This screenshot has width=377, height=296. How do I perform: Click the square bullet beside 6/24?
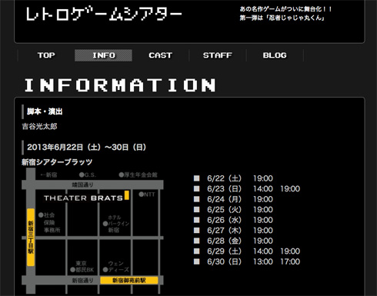pyautogui.click(x=197, y=199)
